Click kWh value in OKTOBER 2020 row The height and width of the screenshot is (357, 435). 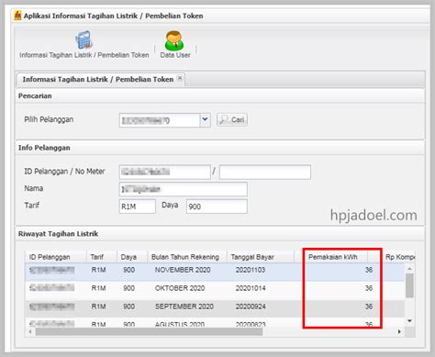(369, 288)
